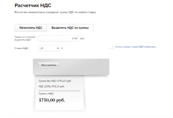Click the calculator description text under the heading
The image size is (173, 118).
[x=55, y=12]
